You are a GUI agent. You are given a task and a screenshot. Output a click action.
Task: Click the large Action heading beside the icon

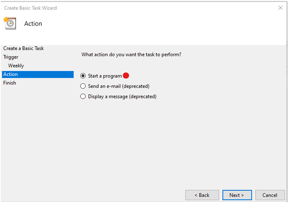[33, 24]
